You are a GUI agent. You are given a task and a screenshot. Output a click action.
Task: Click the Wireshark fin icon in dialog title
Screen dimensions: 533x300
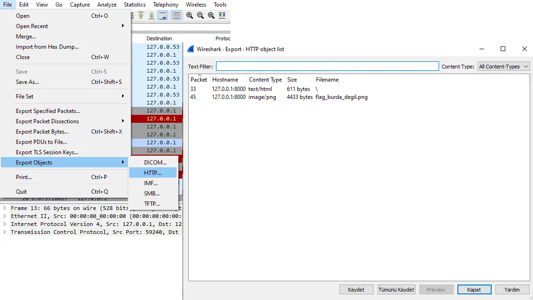click(191, 49)
